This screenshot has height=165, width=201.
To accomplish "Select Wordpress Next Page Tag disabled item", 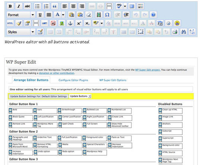I will pyautogui.click(x=170, y=161).
